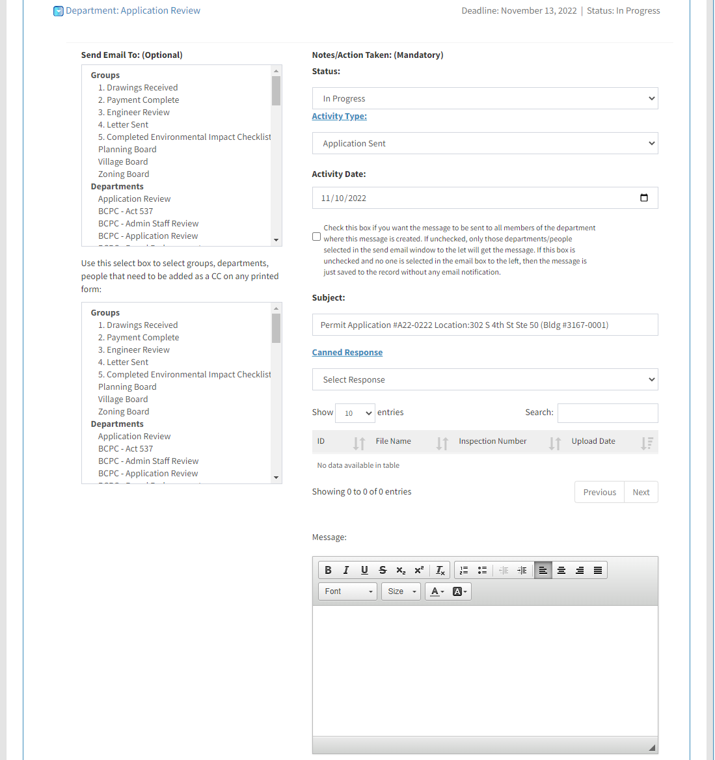715x760 pixels.
Task: Select Application Review in CC list
Action: click(134, 436)
